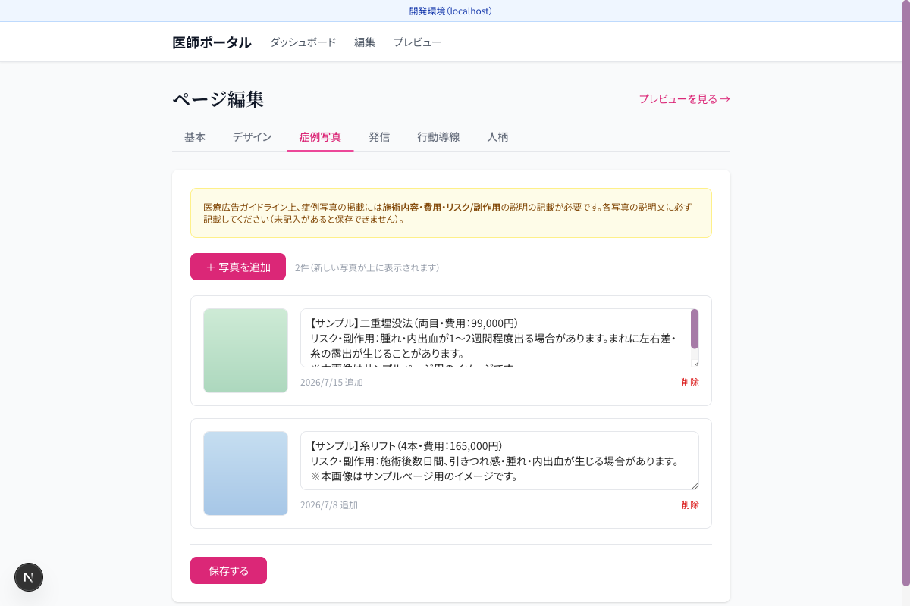This screenshot has width=910, height=606.
Task: Switch to the 人柄 tab
Action: coord(497,137)
